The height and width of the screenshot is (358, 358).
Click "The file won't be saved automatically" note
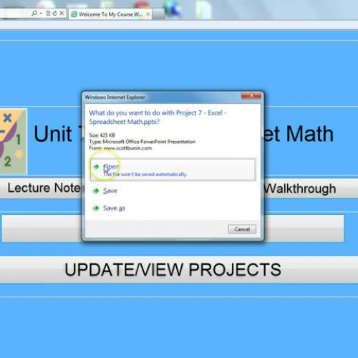pyautogui.click(x=145, y=175)
